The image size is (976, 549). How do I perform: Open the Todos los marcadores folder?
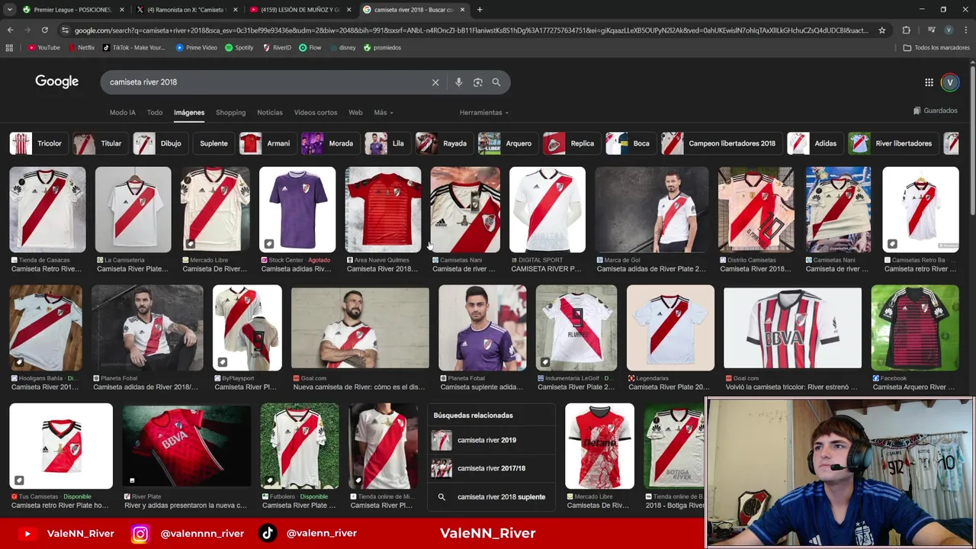(936, 47)
